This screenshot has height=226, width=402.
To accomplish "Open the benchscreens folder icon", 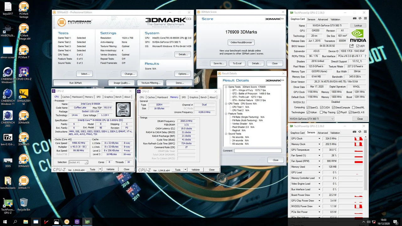I will (x=8, y=183).
